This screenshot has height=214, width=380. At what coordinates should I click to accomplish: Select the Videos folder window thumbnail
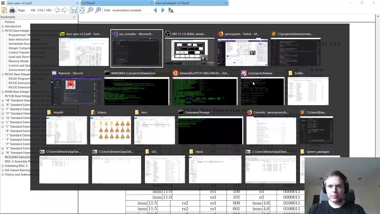coord(110,130)
